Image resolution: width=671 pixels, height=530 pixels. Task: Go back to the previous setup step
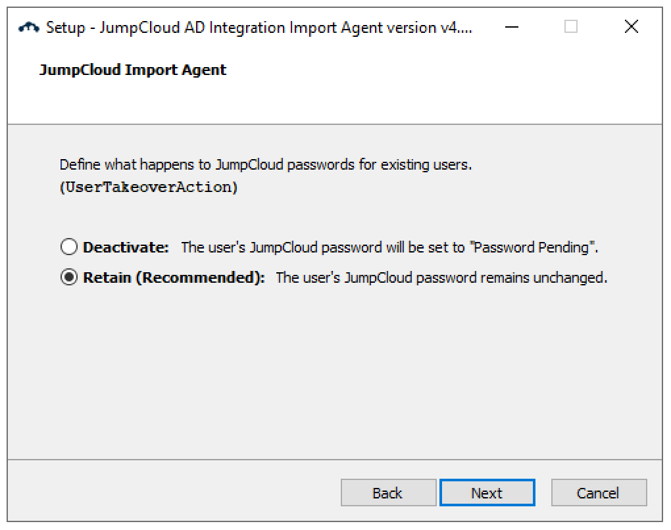tap(387, 493)
